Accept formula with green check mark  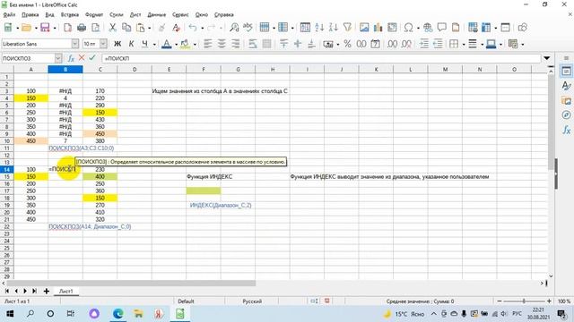coord(91,57)
